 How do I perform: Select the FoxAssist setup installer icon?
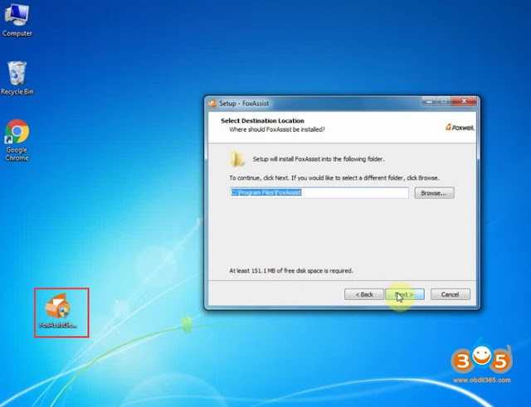[x=58, y=311]
